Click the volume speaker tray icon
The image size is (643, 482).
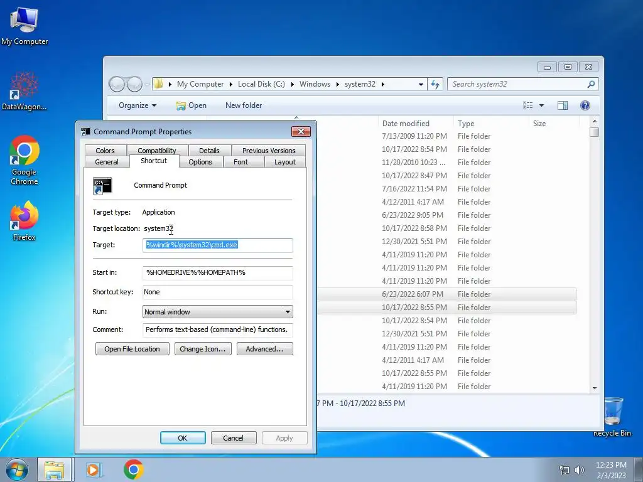point(580,470)
